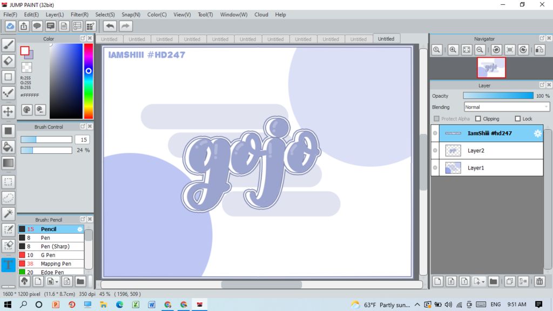Toggle the Lock checkbox

(518, 118)
